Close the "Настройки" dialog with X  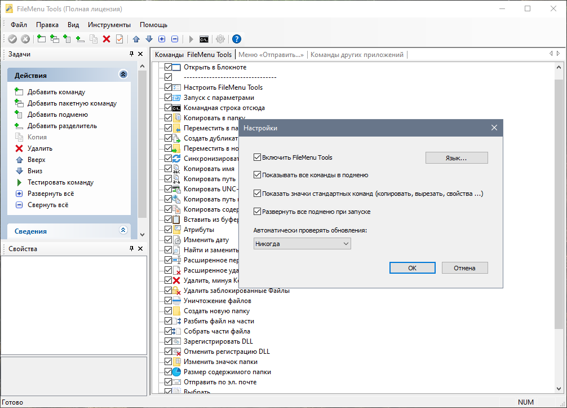494,128
